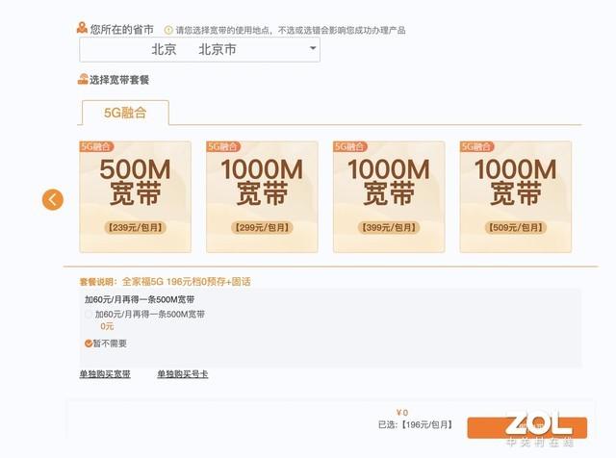The width and height of the screenshot is (616, 458).
Task: Click the 0元 price under the add-on
Action: 107,326
